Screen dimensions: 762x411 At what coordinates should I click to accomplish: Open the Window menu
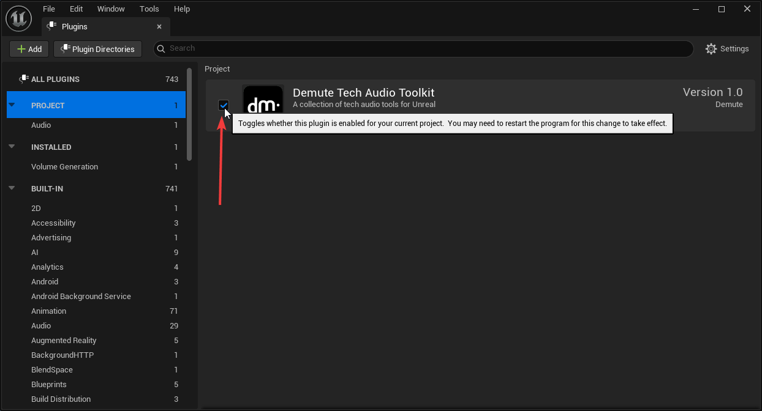pos(111,9)
